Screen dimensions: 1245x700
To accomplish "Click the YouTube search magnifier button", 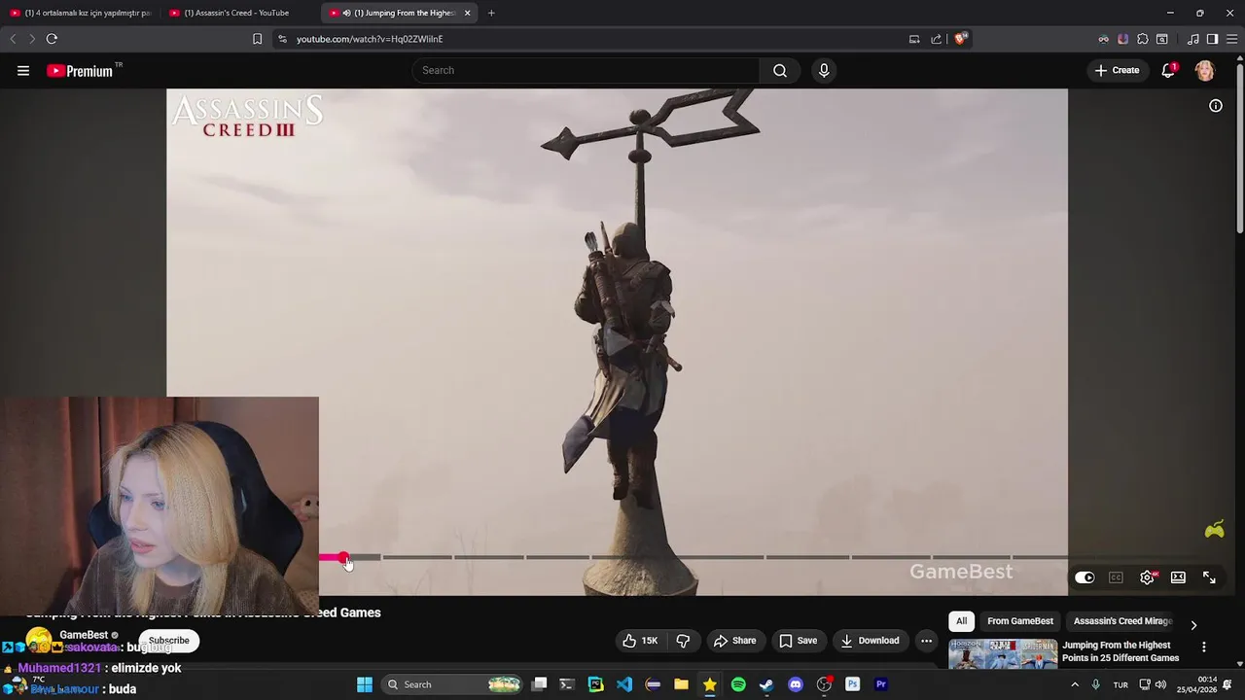I will click(x=780, y=70).
